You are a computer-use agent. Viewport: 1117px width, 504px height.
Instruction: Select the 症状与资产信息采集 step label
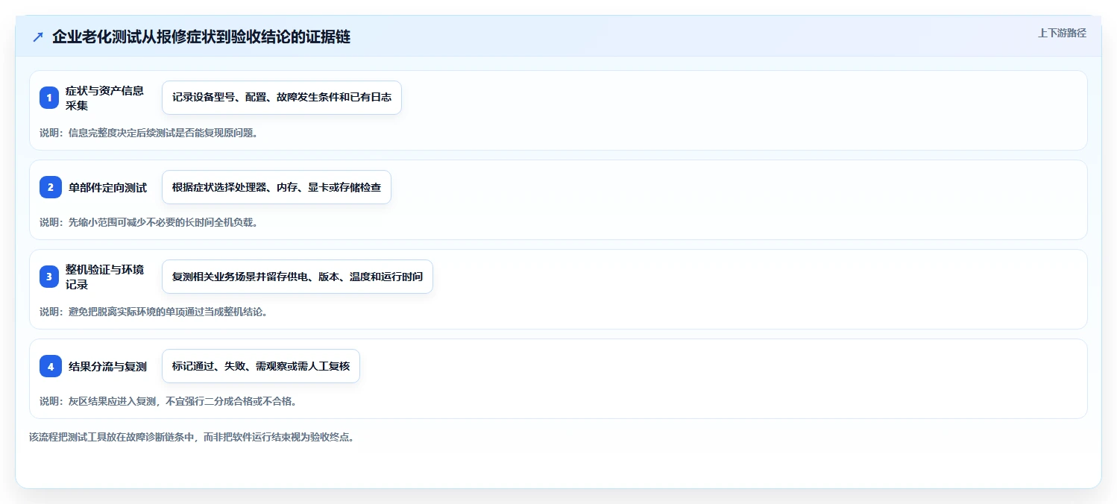(x=104, y=98)
